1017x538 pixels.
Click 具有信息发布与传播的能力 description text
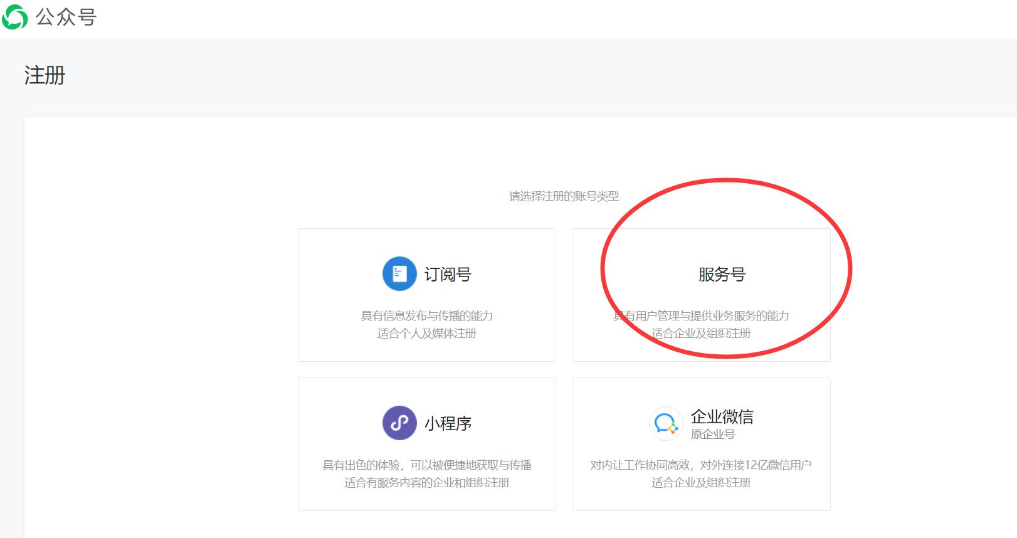[x=427, y=316]
